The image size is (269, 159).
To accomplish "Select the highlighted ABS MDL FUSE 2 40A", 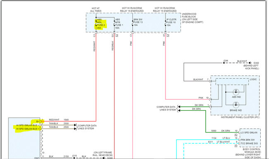I will [x=101, y=24].
